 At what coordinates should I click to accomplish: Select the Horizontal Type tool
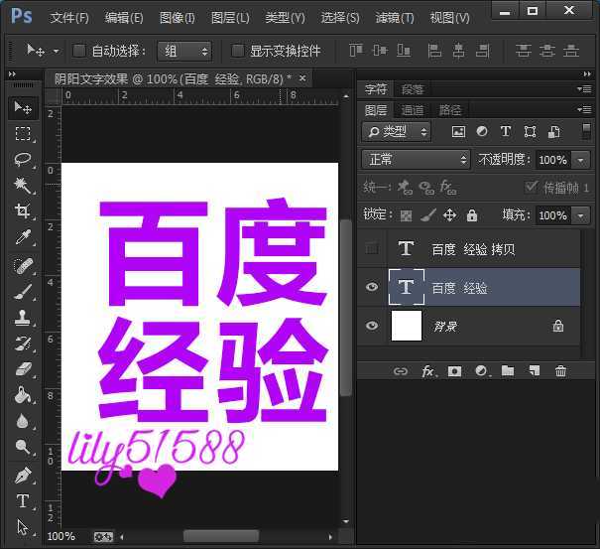[22, 501]
